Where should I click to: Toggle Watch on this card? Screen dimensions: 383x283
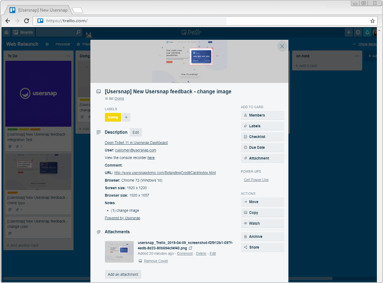262,223
